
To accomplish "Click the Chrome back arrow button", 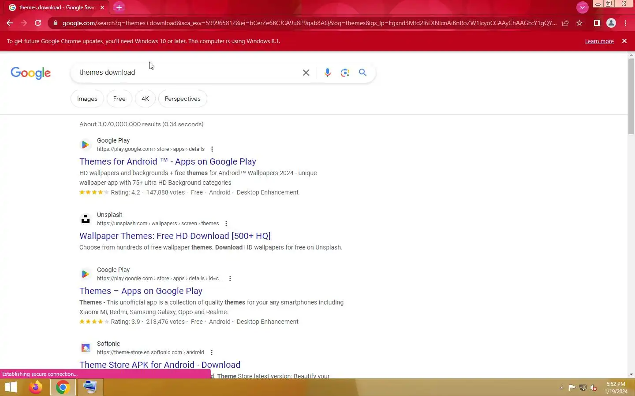I will click(10, 23).
